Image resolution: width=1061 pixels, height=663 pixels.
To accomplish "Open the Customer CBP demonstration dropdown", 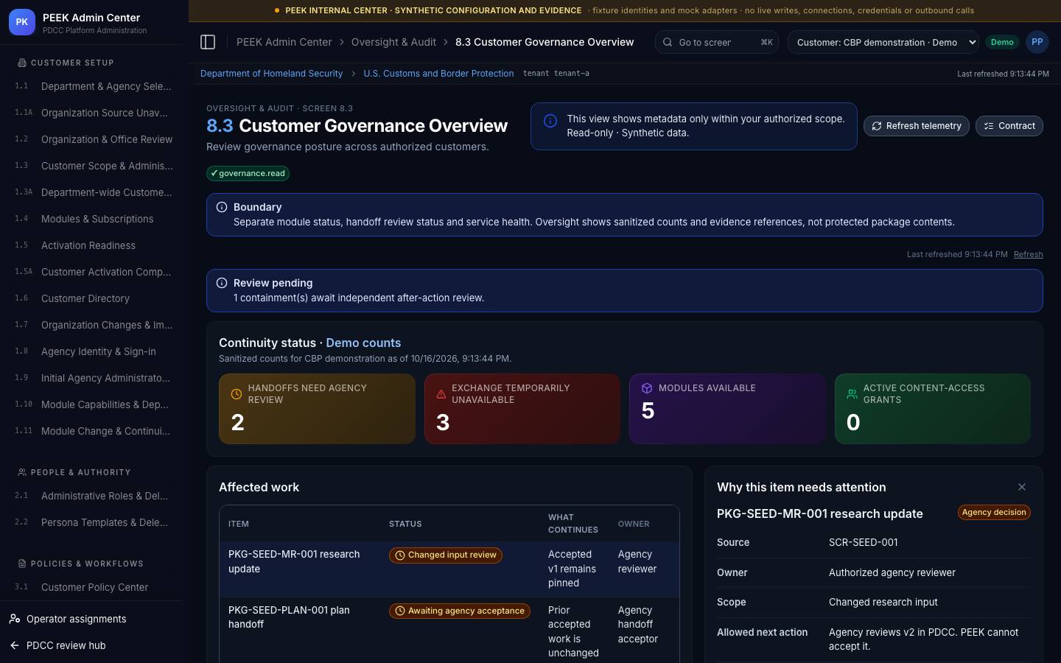I will point(883,42).
